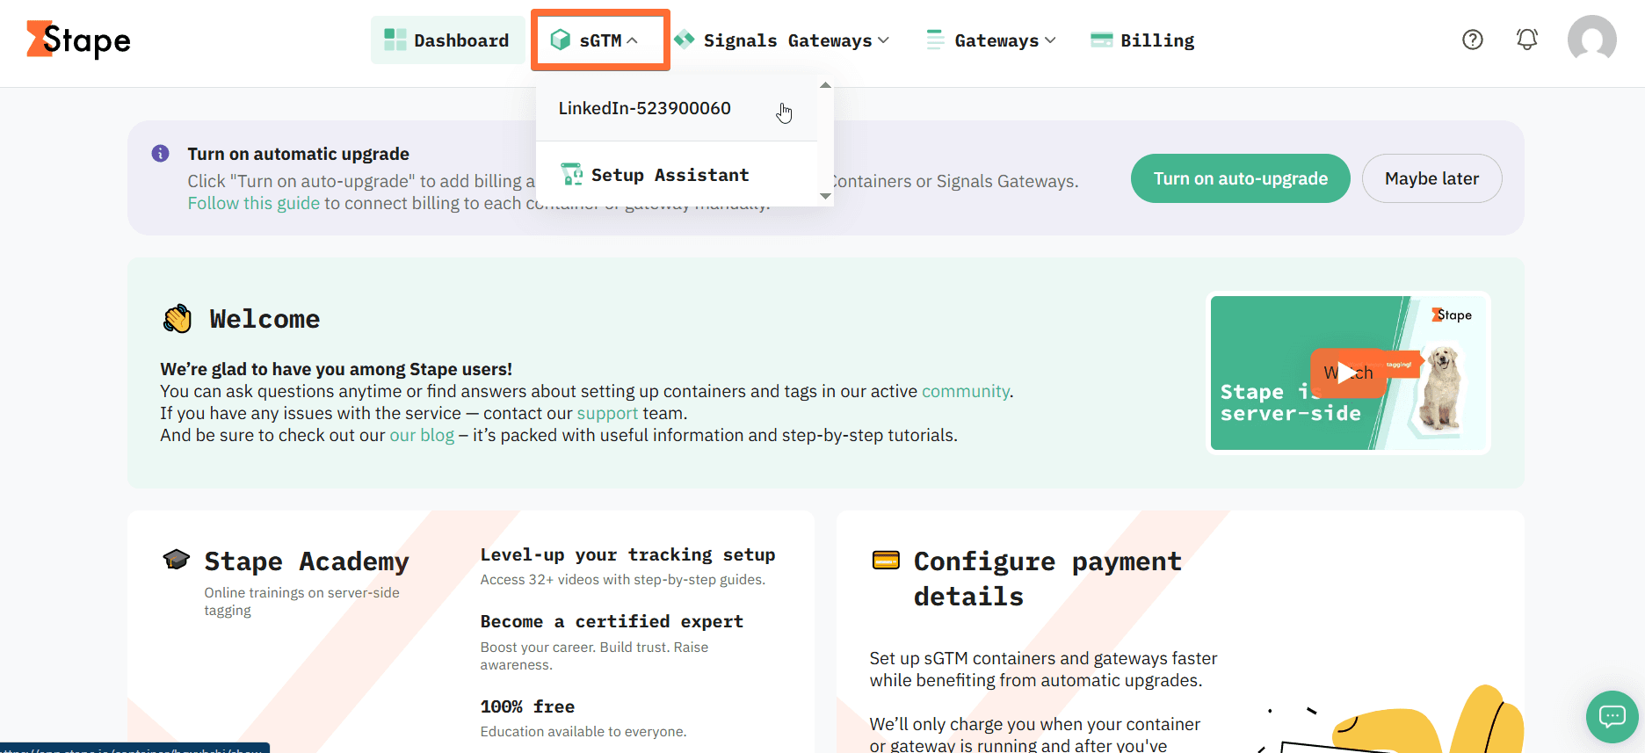Image resolution: width=1645 pixels, height=753 pixels.
Task: Click the sGTM cube icon
Action: (560, 40)
